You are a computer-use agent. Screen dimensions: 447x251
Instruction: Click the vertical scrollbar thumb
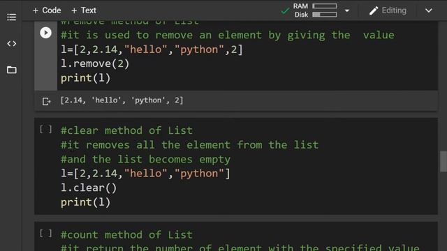coord(444,161)
